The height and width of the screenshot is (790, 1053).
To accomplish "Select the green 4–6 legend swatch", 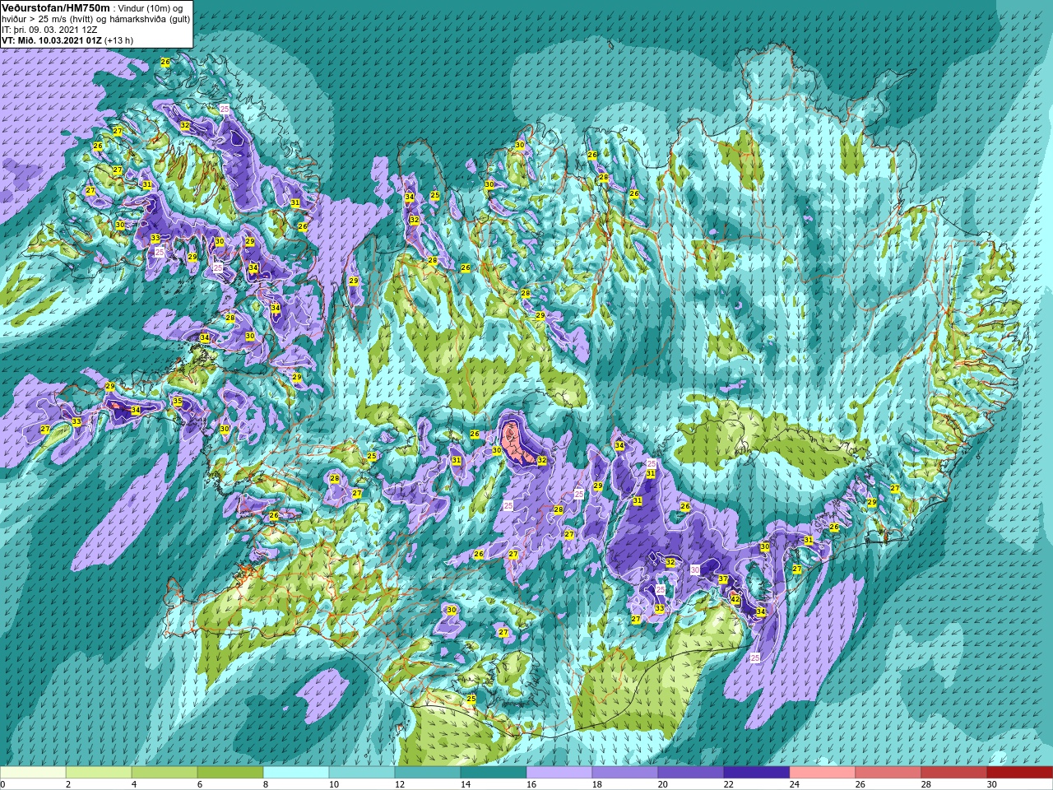I will (165, 773).
